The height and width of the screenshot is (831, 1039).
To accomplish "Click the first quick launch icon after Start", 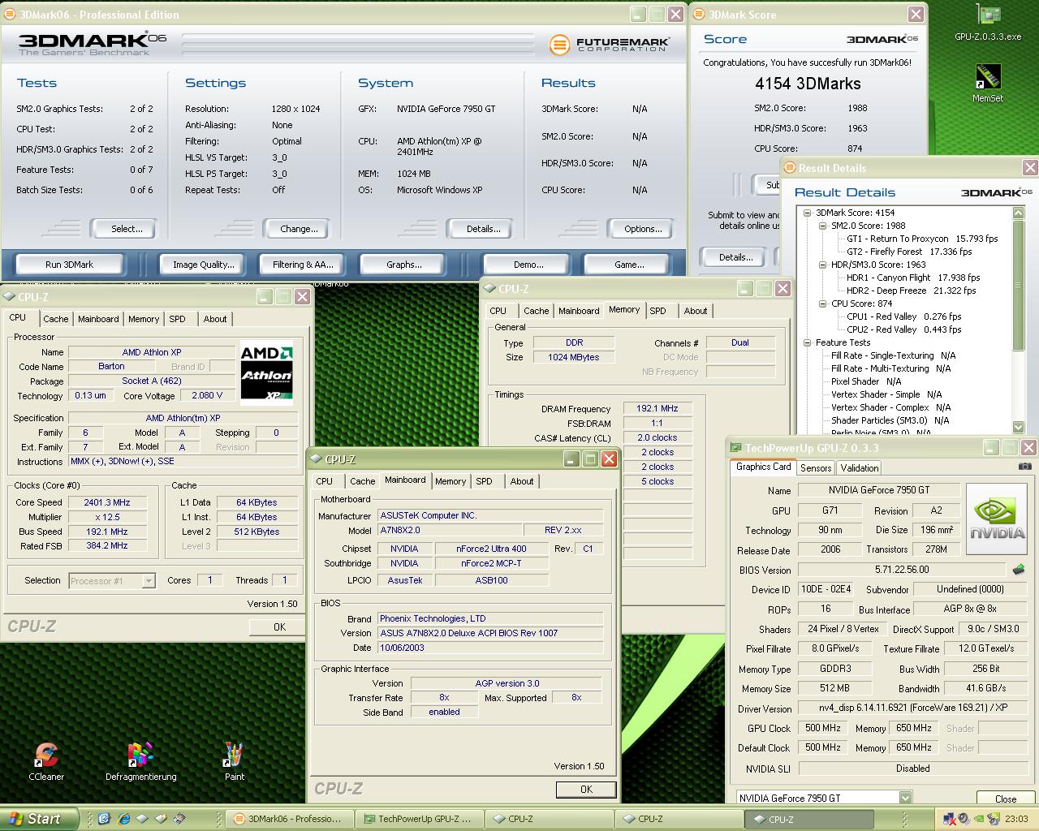I will click(104, 819).
